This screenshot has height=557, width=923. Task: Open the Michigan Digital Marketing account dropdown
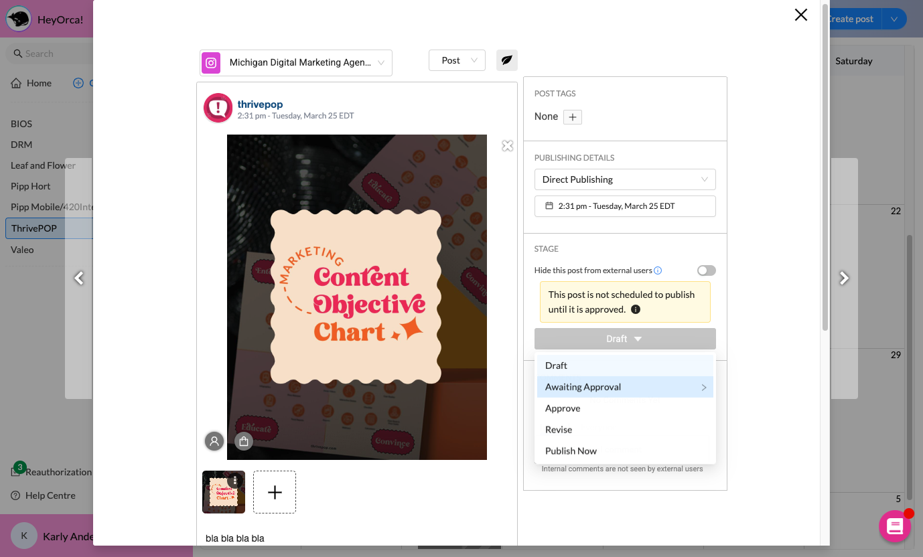pyautogui.click(x=296, y=63)
